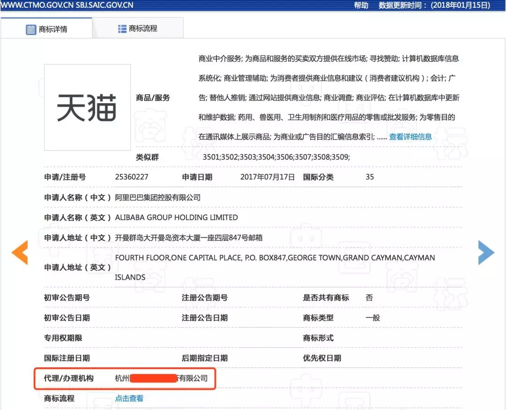Open 查看详细信息 to see full services
The image size is (506, 410).
tap(410, 137)
